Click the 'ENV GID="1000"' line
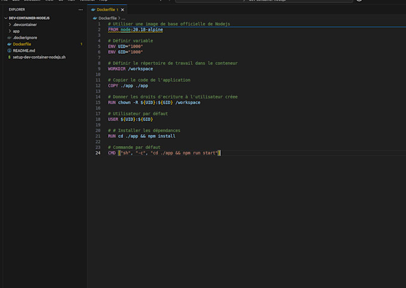This screenshot has width=406, height=288. pyautogui.click(x=125, y=52)
